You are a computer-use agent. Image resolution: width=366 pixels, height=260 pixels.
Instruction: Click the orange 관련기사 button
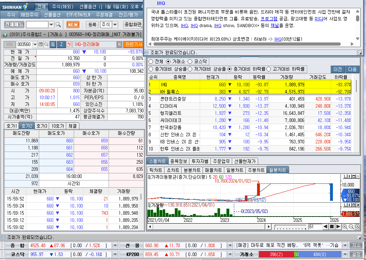tap(133, 45)
